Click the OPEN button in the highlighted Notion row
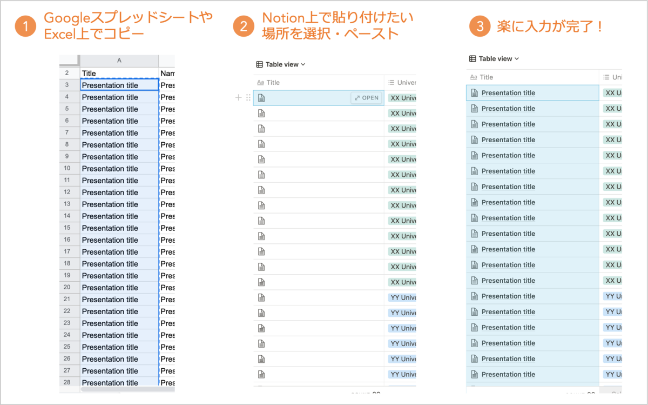The width and height of the screenshot is (648, 405). tap(367, 98)
